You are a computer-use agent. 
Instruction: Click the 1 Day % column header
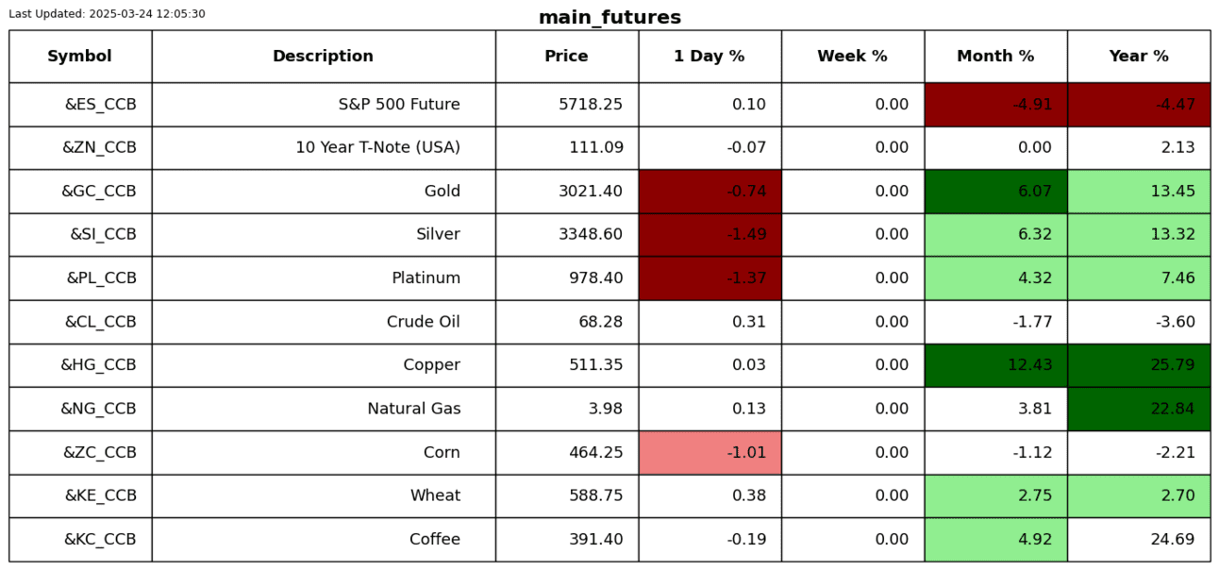click(709, 57)
